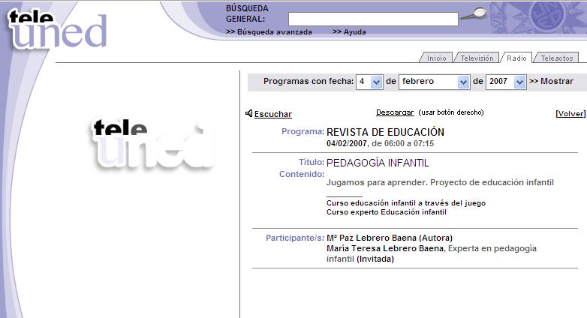Click the program name REVISTA DE EDUCACIÓN
This screenshot has width=587, height=318.
tap(385, 132)
